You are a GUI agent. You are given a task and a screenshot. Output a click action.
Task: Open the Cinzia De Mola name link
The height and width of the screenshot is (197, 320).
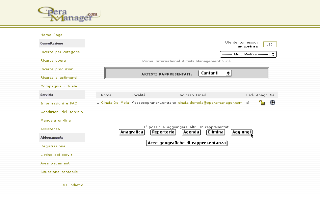pos(115,103)
